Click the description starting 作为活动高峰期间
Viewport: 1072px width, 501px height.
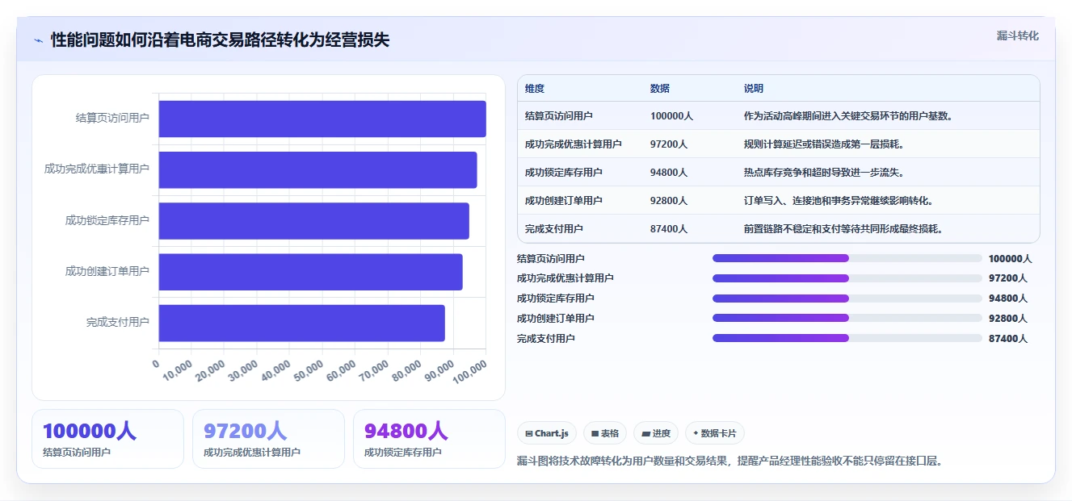[849, 116]
